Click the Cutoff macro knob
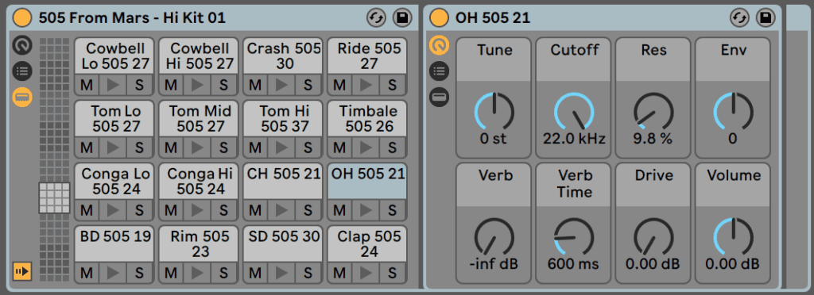 pos(574,111)
